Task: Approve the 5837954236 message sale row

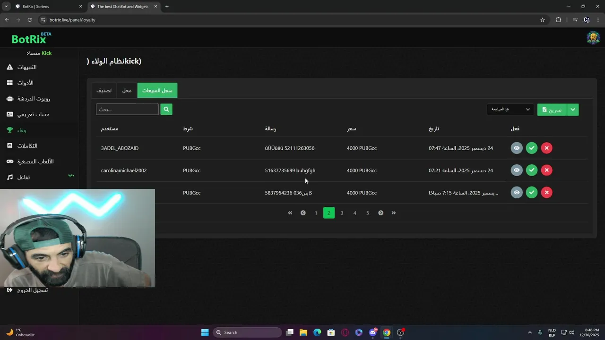Action: [x=532, y=192]
